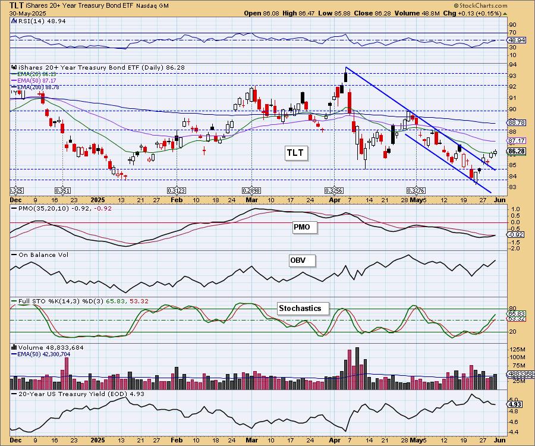
Task: Click the Close 86.28 header value
Action: pyautogui.click(x=373, y=13)
